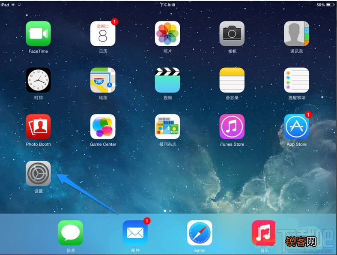Screen dimensions: 337x255
Task: Tap the "Game Center" label text
Action: (x=103, y=144)
